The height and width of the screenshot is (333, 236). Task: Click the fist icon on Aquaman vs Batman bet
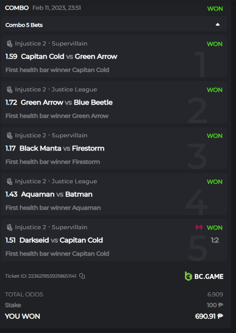tap(9, 181)
